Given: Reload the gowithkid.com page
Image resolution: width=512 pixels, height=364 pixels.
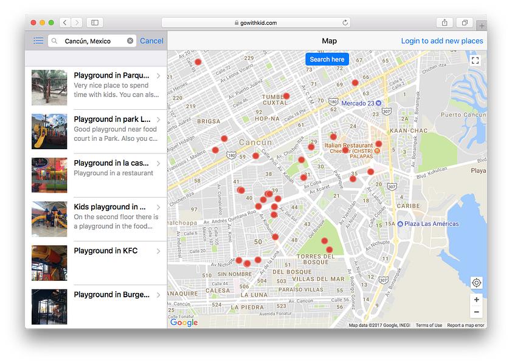Looking at the screenshot, I should 345,22.
